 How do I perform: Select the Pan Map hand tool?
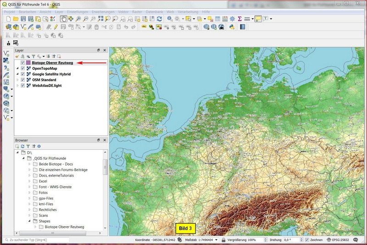(63, 19)
